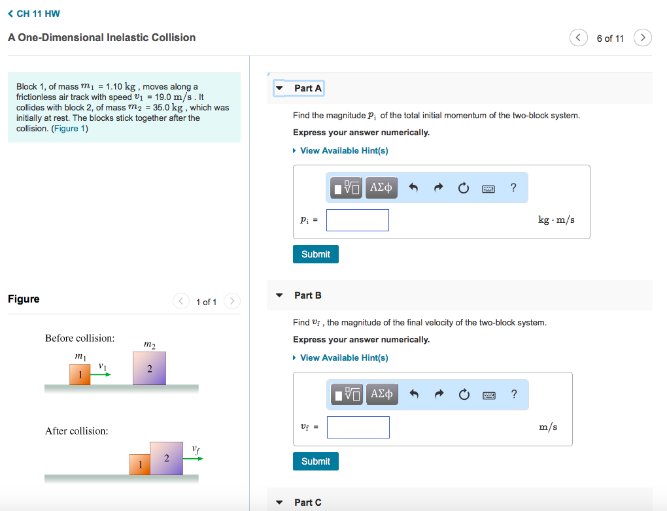Redo entry in Part A toolbar
This screenshot has width=667, height=511.
pos(438,188)
